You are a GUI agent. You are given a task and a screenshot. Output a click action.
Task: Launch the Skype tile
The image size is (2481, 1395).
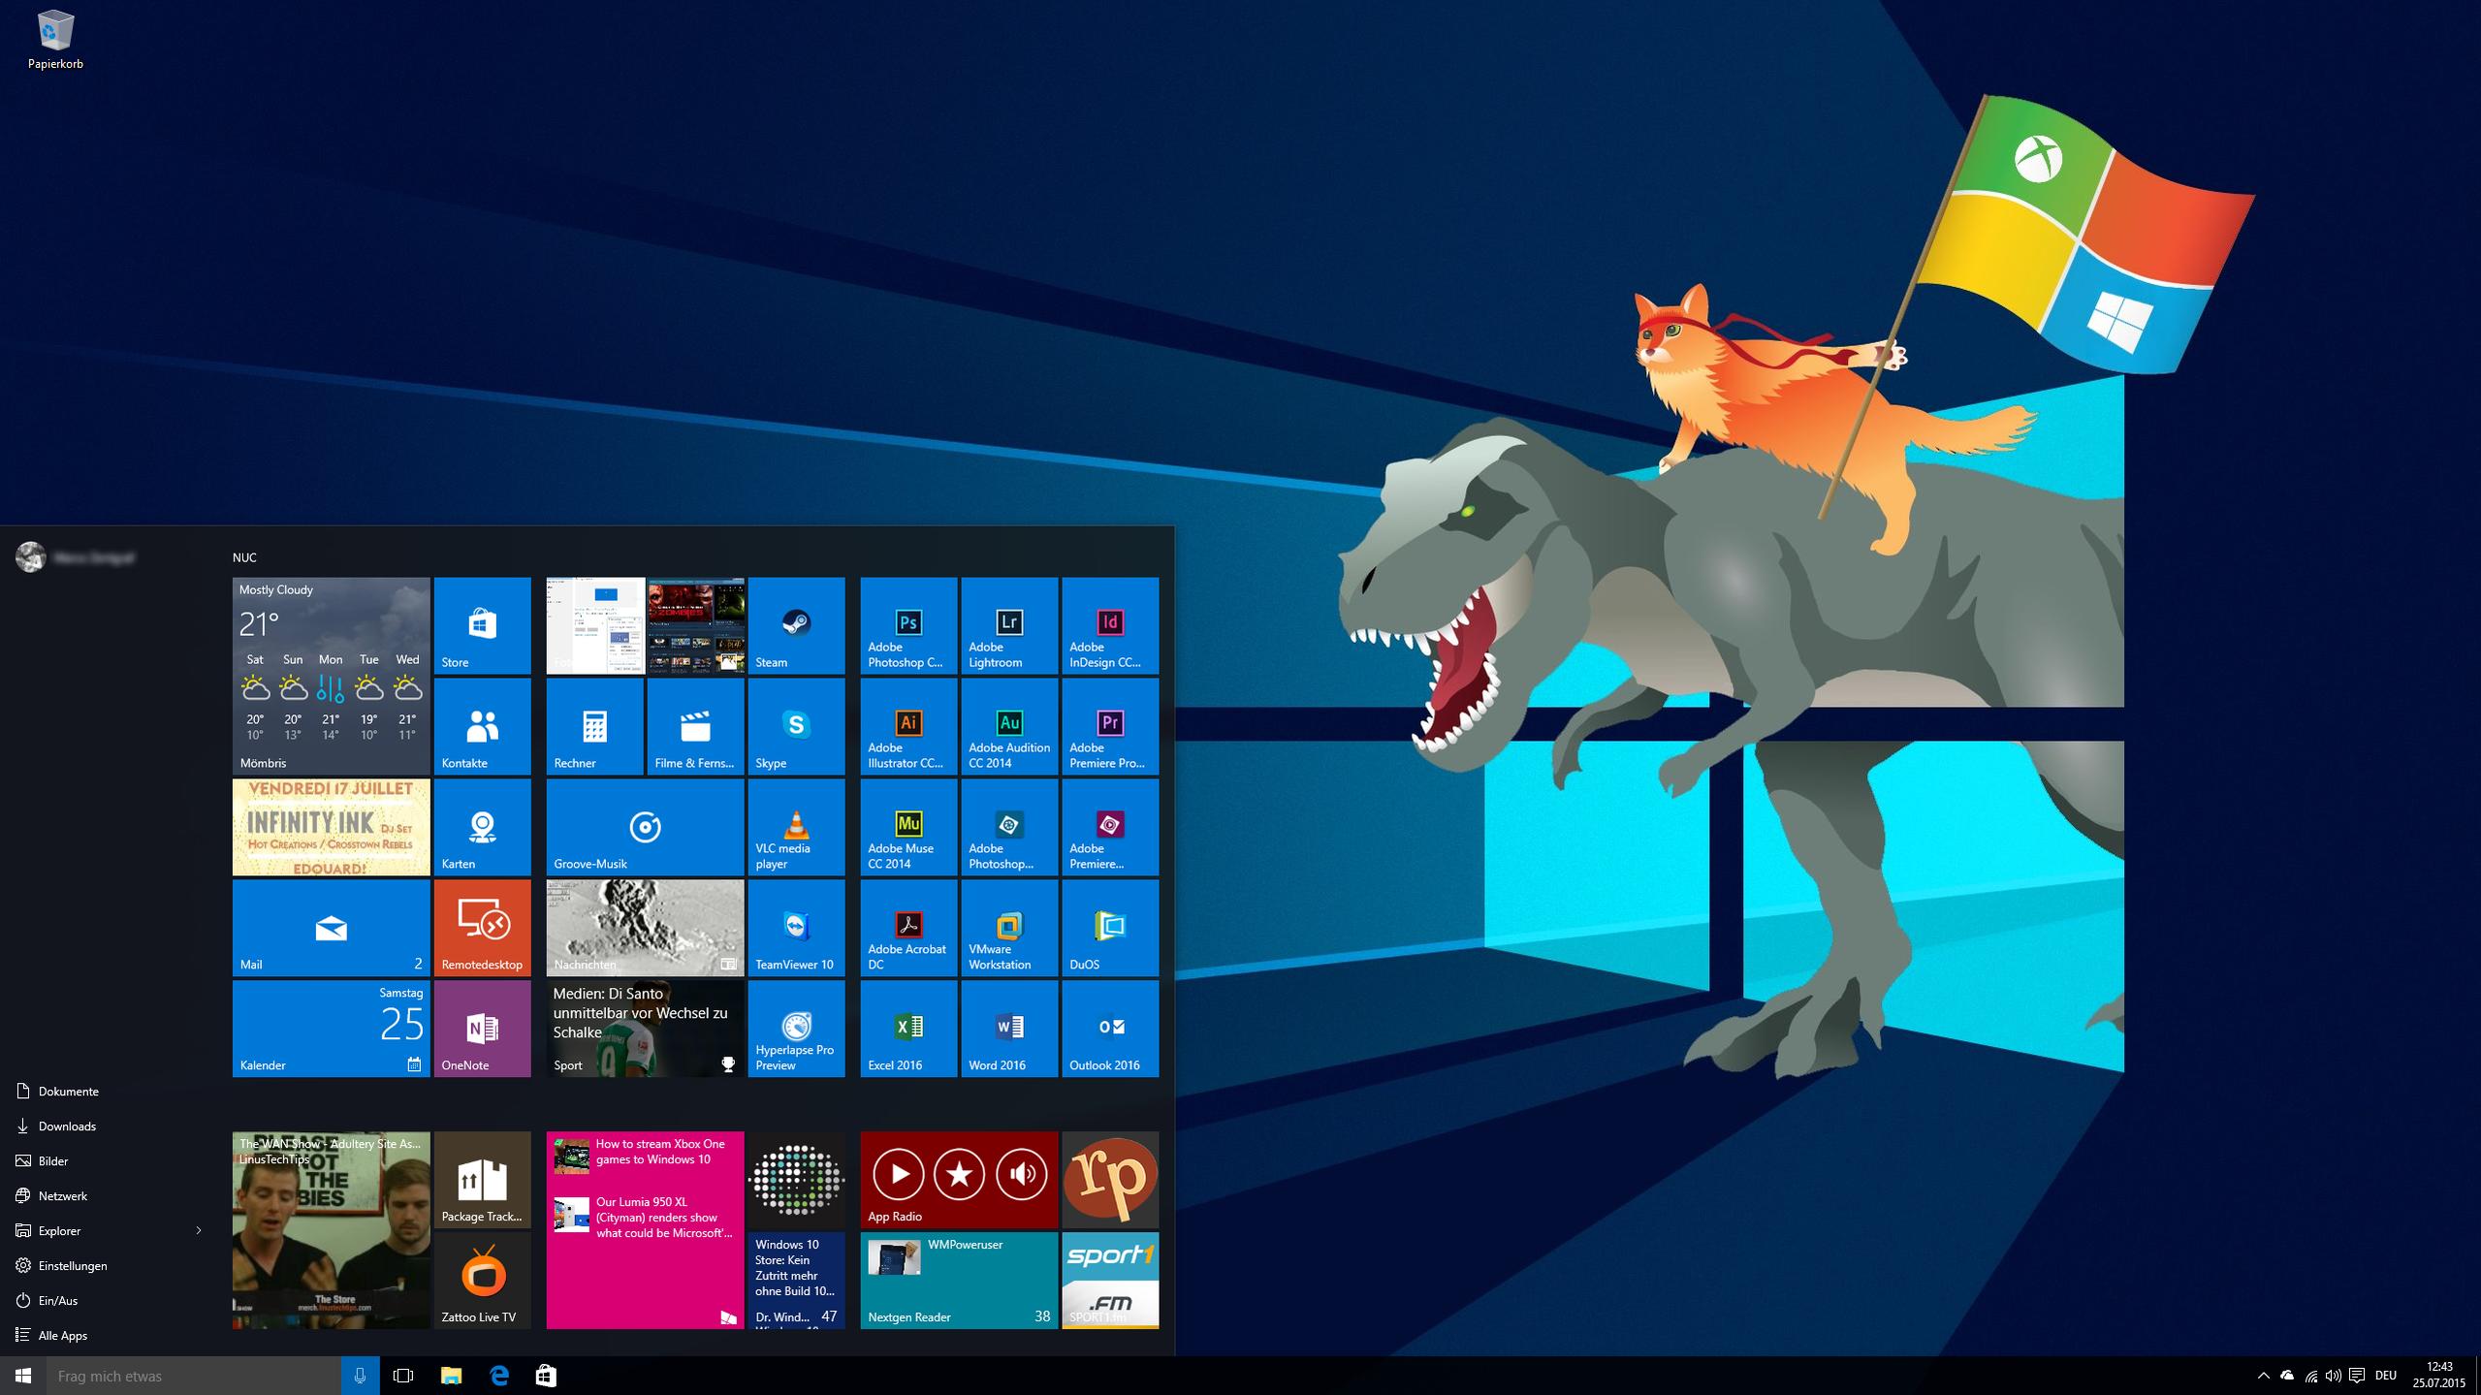[x=796, y=726]
